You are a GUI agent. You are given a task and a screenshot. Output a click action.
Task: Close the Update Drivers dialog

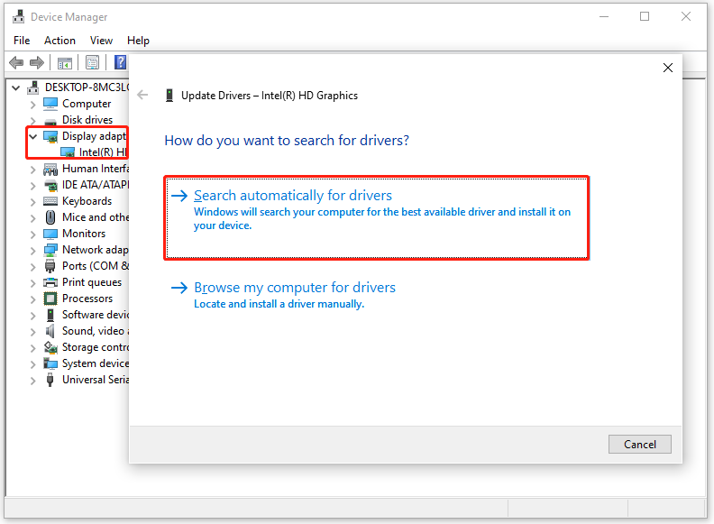(x=667, y=68)
